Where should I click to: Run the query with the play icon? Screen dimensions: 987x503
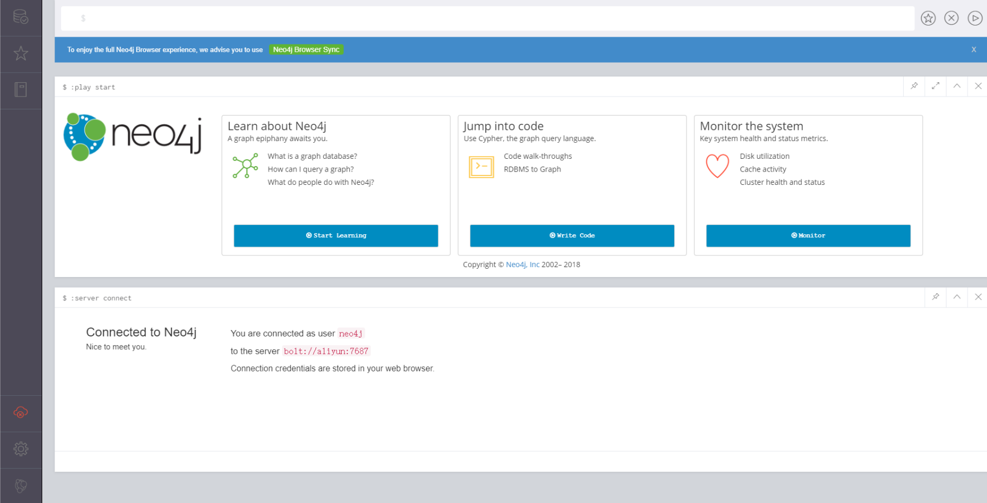[975, 18]
